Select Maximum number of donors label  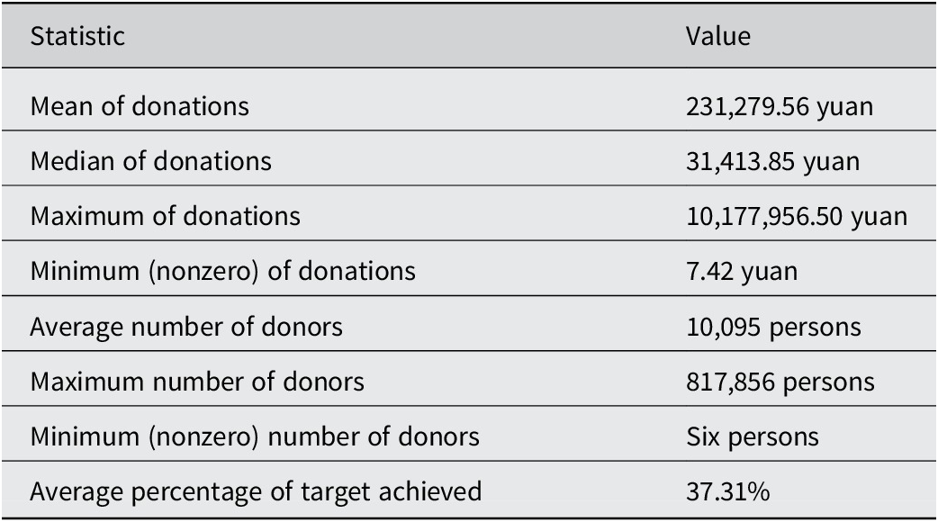197,382
